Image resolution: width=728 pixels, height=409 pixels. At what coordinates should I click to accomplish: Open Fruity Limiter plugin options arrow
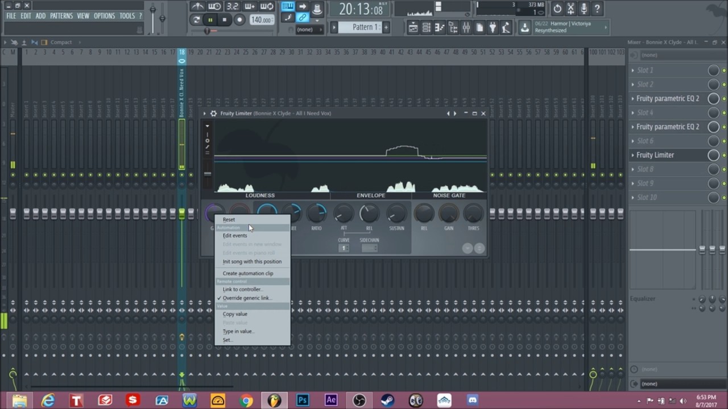205,114
